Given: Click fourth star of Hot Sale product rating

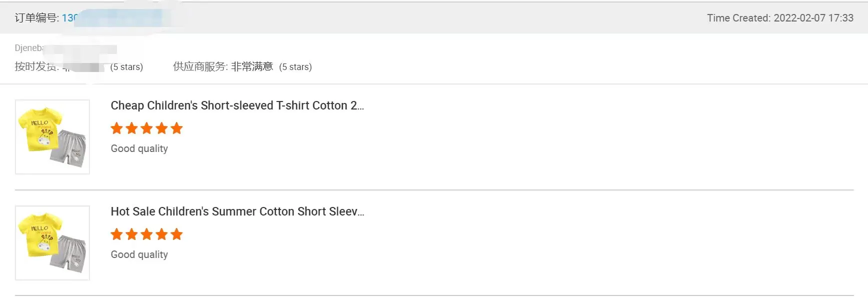Looking at the screenshot, I should pos(161,234).
